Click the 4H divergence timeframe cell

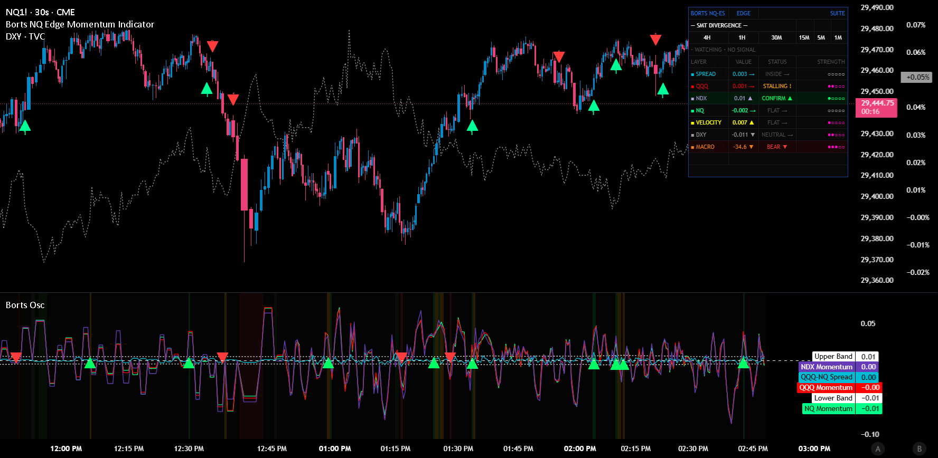[707, 37]
